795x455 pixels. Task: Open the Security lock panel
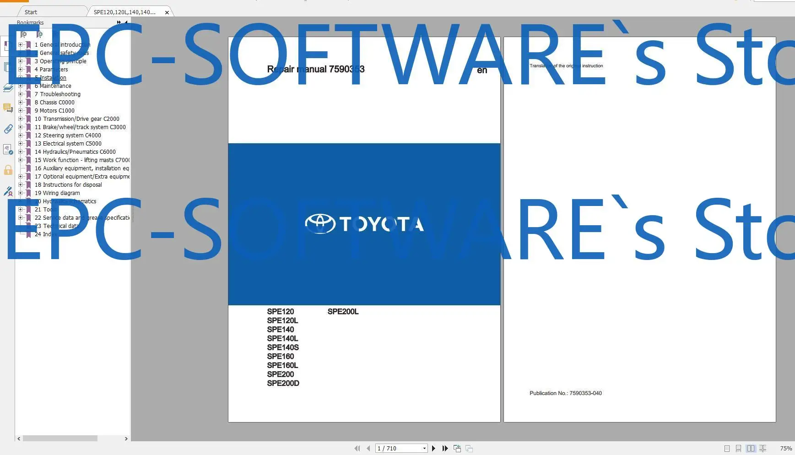coord(8,170)
